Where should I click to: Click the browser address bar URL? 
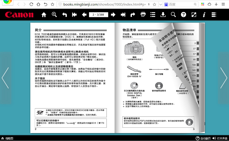104,5
